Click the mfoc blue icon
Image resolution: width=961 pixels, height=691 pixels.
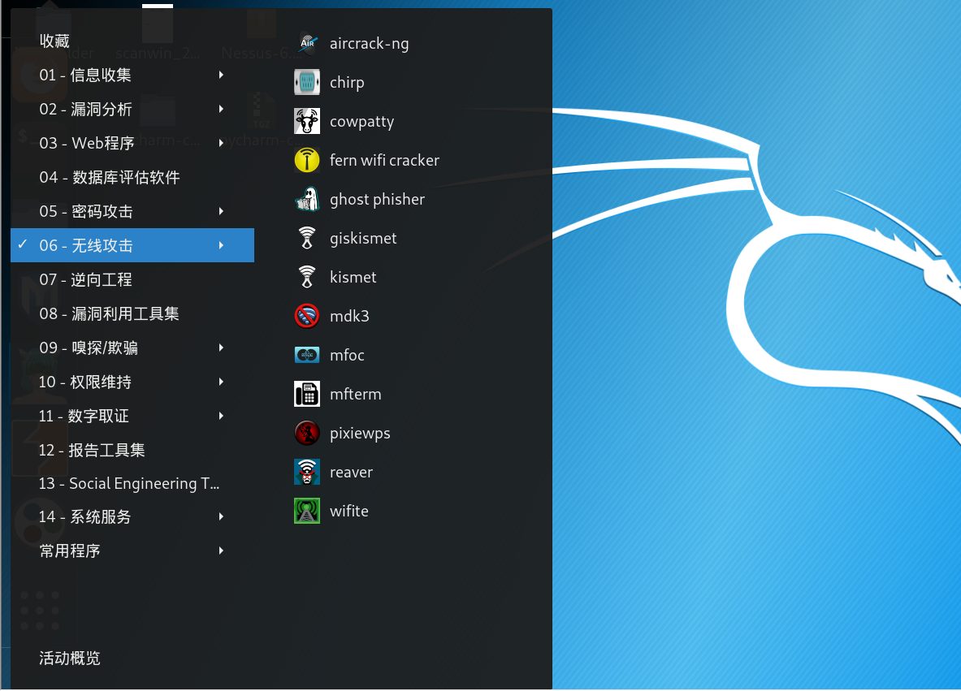pyautogui.click(x=307, y=355)
